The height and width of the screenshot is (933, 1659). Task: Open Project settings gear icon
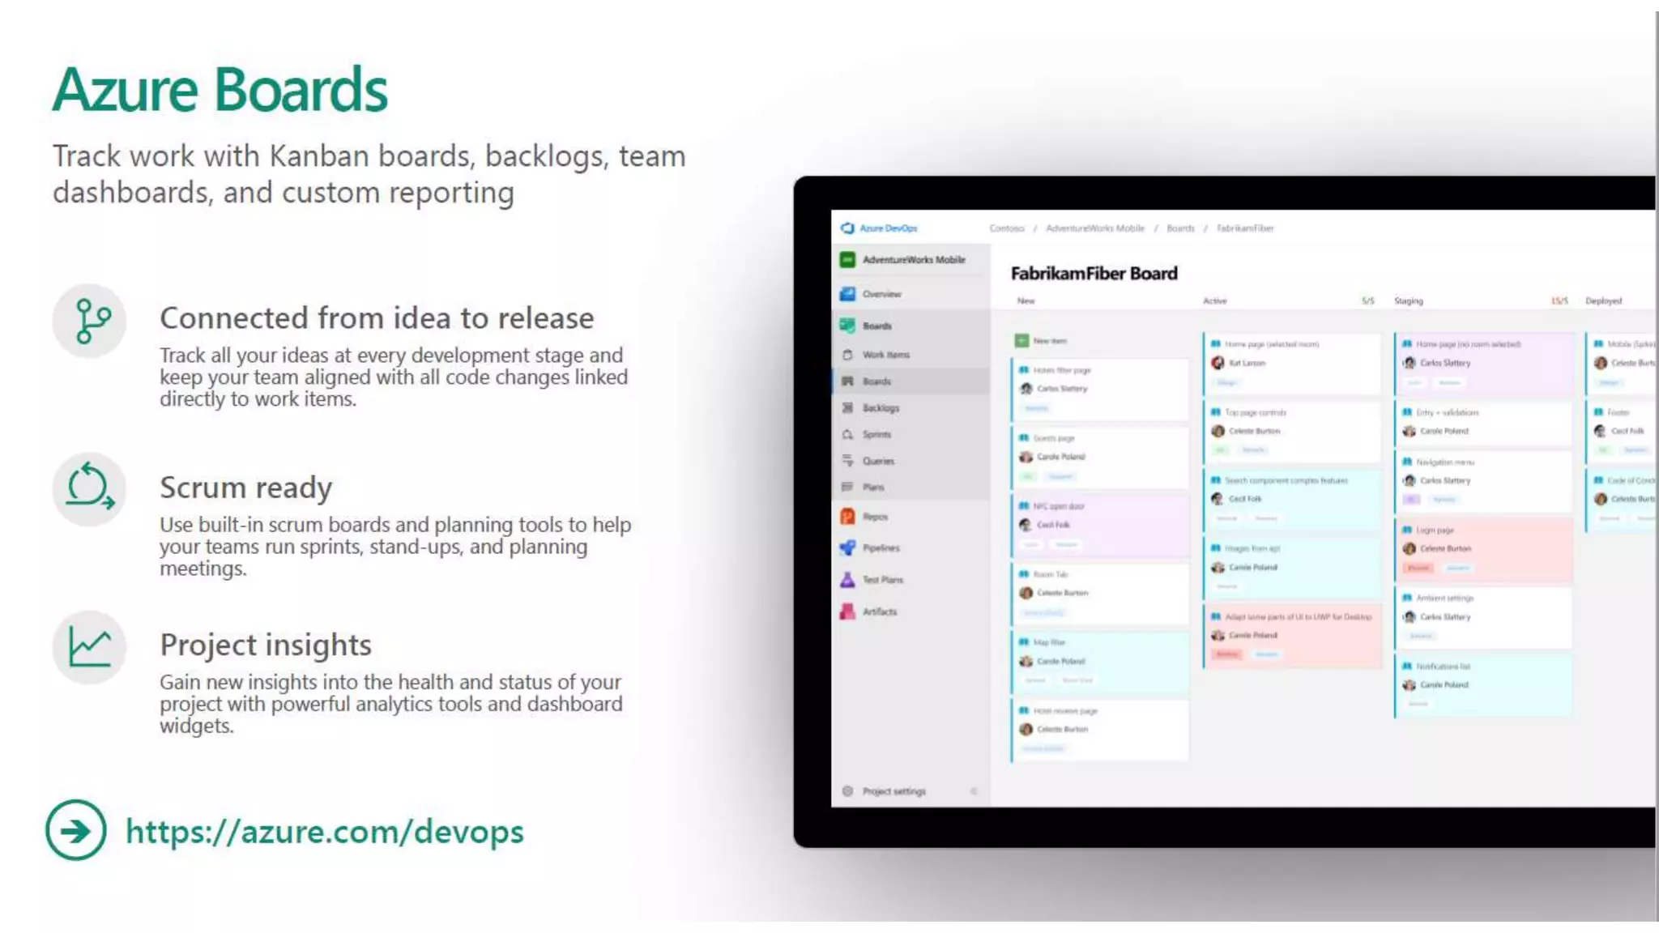tap(847, 791)
